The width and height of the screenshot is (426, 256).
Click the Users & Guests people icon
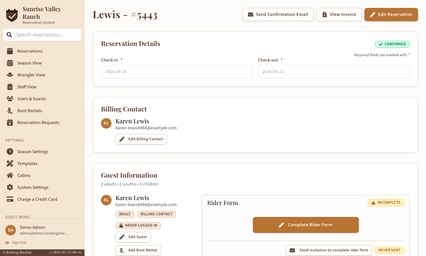tap(10, 99)
